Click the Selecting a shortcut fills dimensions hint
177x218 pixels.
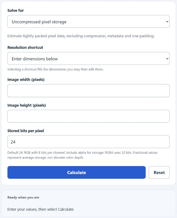click(x=55, y=69)
